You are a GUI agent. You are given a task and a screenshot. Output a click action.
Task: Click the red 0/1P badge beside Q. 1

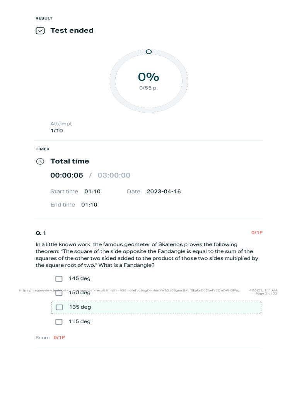[257, 232]
